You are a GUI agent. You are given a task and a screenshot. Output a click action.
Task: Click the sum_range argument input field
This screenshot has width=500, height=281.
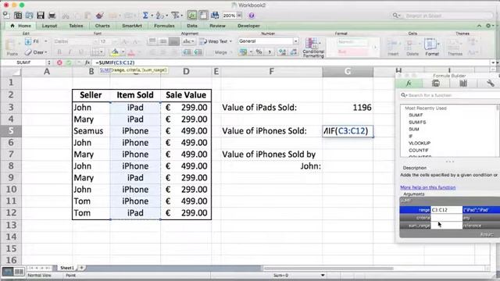click(x=446, y=226)
